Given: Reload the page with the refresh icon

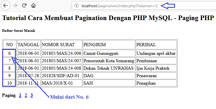Looking at the screenshot, I should tap(24, 5).
